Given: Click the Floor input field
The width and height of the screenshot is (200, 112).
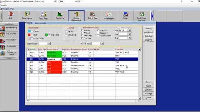Looking at the screenshot, I should (x=123, y=30).
